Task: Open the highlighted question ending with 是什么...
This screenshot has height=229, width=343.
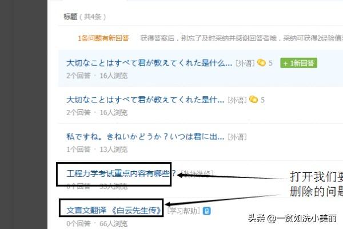Action: [149, 63]
